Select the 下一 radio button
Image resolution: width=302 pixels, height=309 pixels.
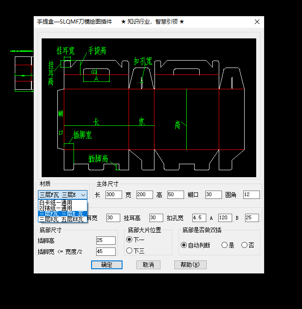click(129, 240)
